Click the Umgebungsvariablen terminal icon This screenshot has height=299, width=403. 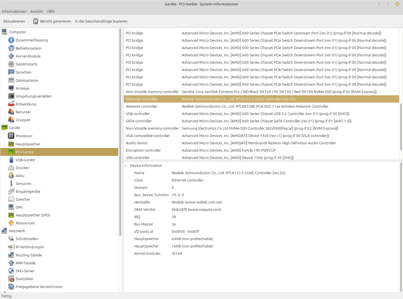[11, 96]
